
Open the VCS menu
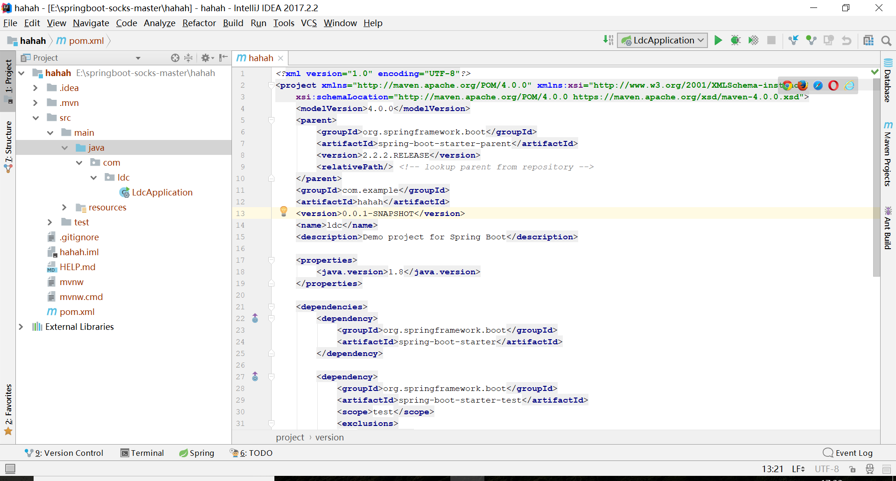[309, 23]
